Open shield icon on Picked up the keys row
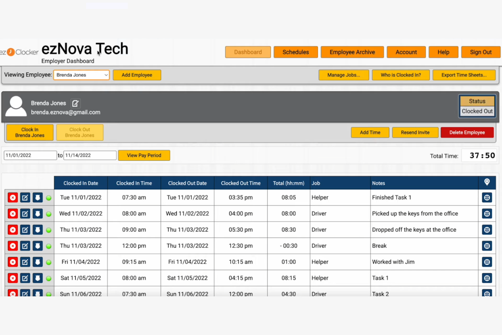 (x=38, y=214)
